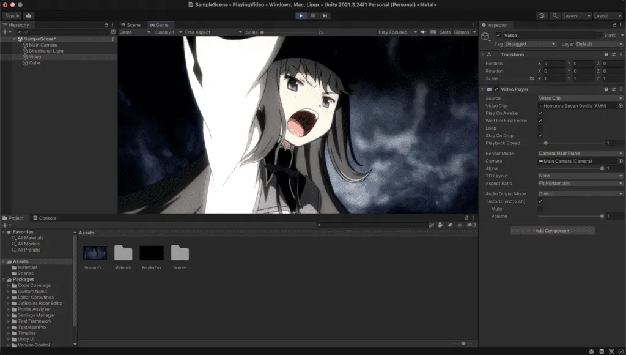Screen dimensions: 626x355
Task: Toggle the Video Player component enabled checkbox
Action: [x=496, y=89]
